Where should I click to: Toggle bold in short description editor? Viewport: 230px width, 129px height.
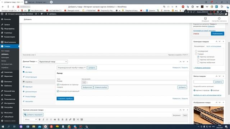[x=40, y=119]
